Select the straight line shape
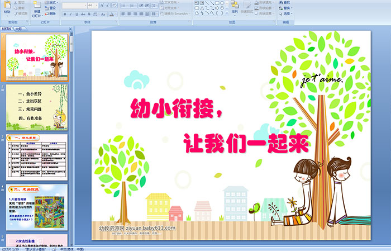 pyautogui.click(x=207, y=3)
